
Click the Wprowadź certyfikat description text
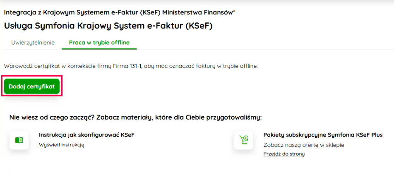click(x=131, y=66)
